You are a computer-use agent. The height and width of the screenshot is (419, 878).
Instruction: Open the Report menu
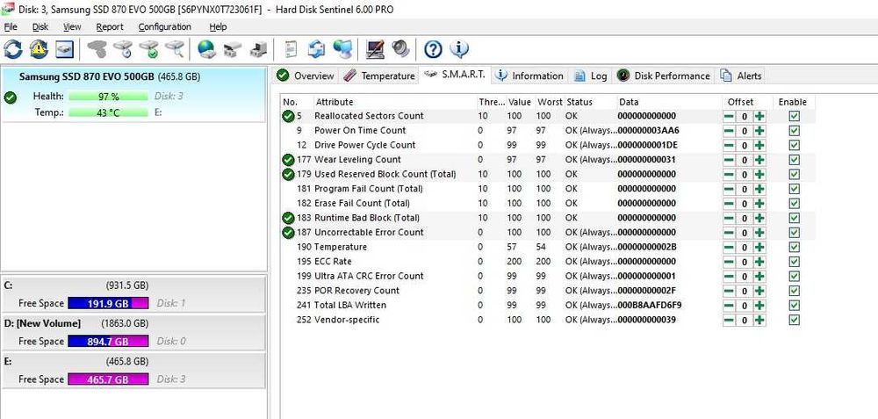pyautogui.click(x=110, y=27)
